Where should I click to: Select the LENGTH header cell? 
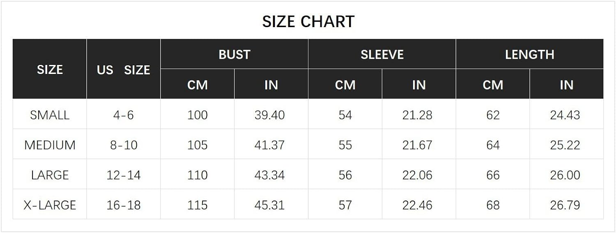[529, 54]
